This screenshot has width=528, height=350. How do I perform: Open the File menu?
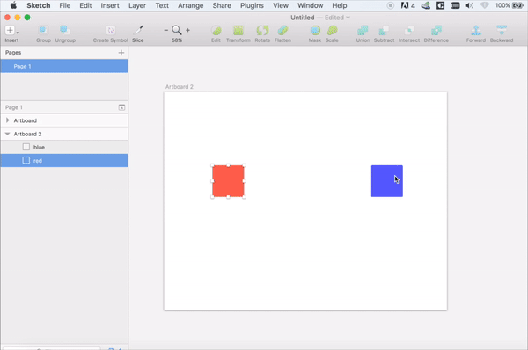[x=64, y=5]
